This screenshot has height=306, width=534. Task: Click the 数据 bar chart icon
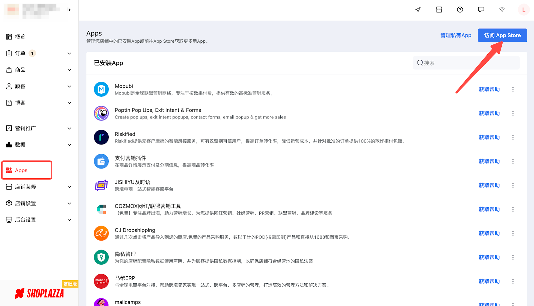click(x=9, y=145)
